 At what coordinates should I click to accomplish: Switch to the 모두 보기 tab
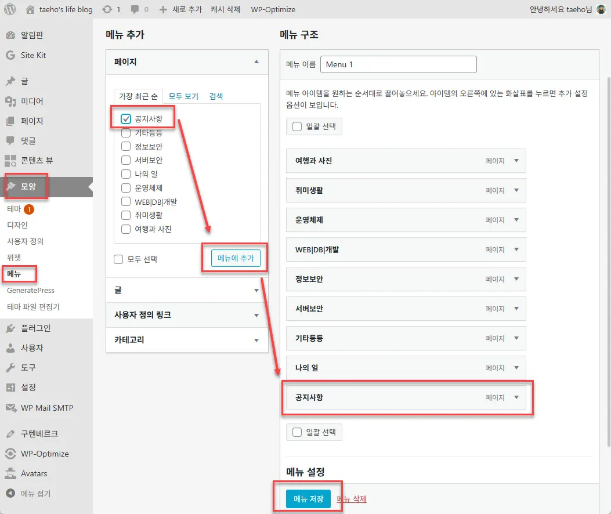[183, 96]
